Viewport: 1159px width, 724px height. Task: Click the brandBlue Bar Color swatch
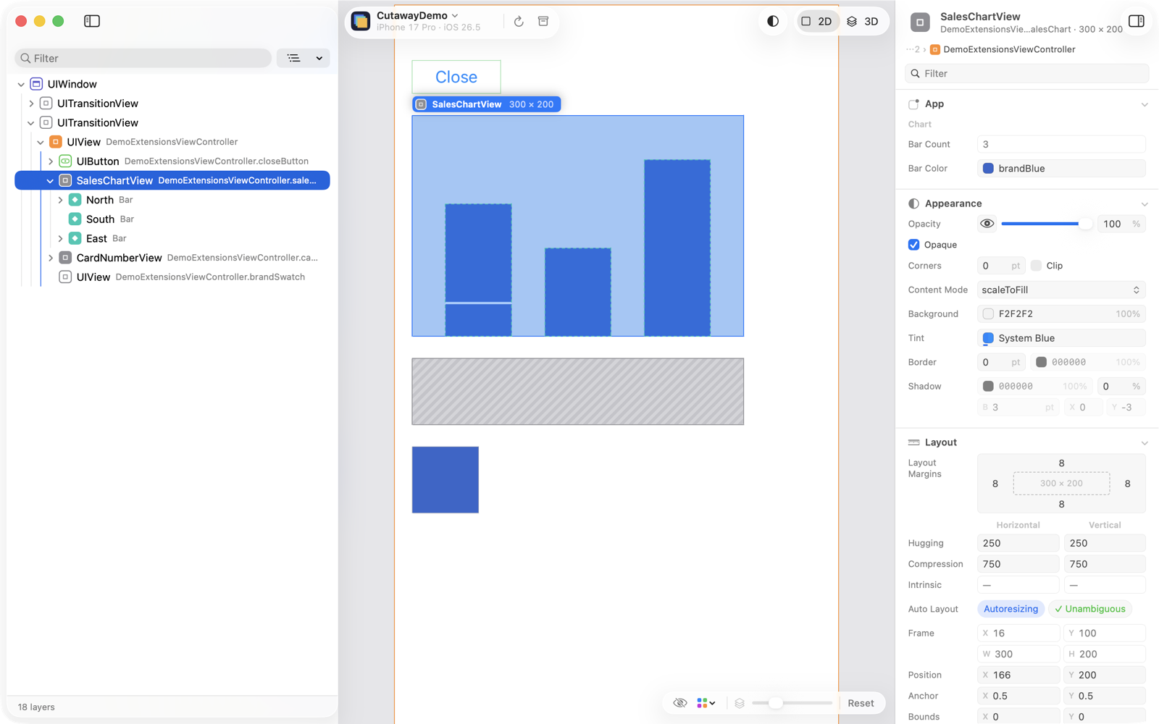tap(988, 168)
